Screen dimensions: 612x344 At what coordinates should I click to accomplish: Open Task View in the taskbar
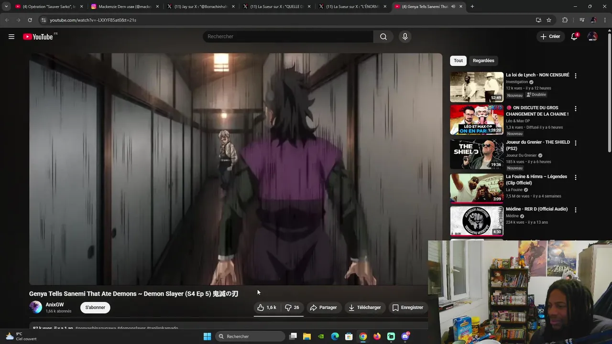pyautogui.click(x=293, y=336)
